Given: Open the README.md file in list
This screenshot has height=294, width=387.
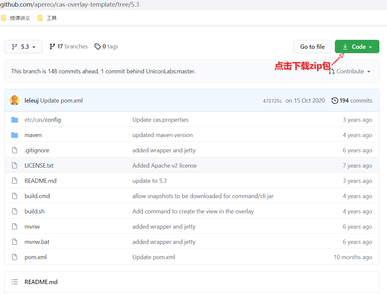Looking at the screenshot, I should coord(40,181).
